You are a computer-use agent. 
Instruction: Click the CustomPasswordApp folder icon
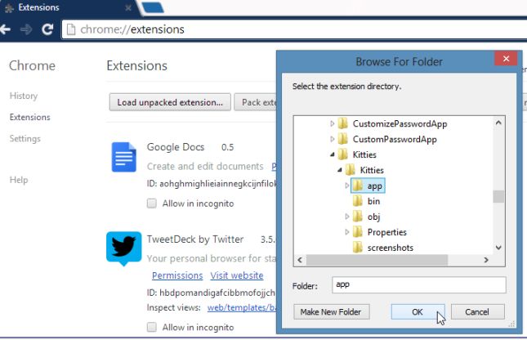point(343,139)
